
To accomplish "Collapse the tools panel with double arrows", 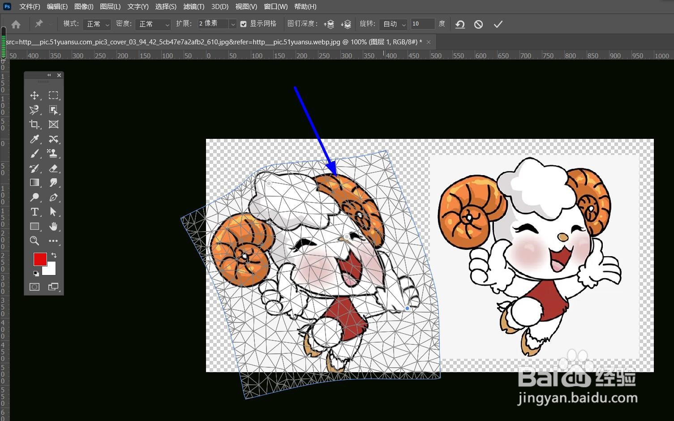I will point(49,75).
